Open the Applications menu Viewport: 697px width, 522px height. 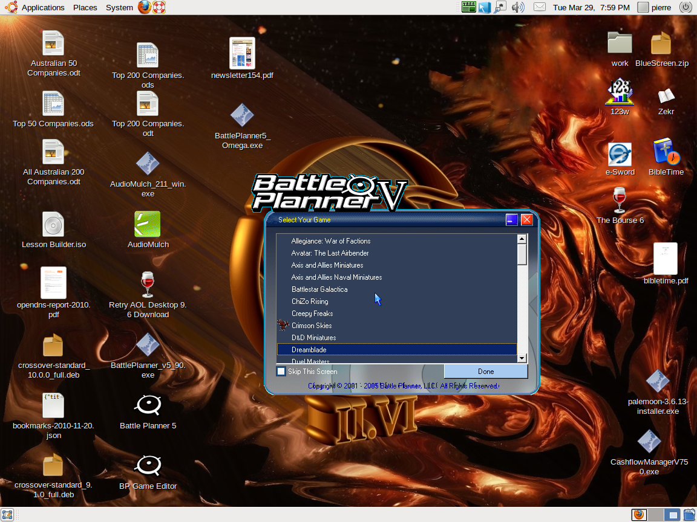(42, 7)
